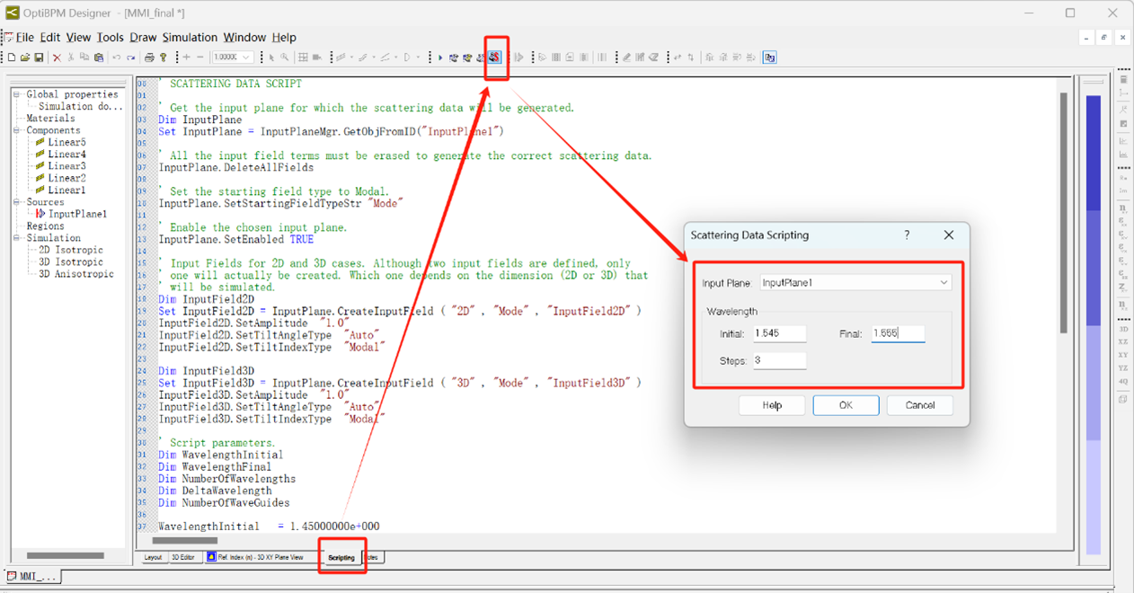The width and height of the screenshot is (1134, 593).
Task: Select 2D Isotropic under Simulation
Action: (71, 250)
